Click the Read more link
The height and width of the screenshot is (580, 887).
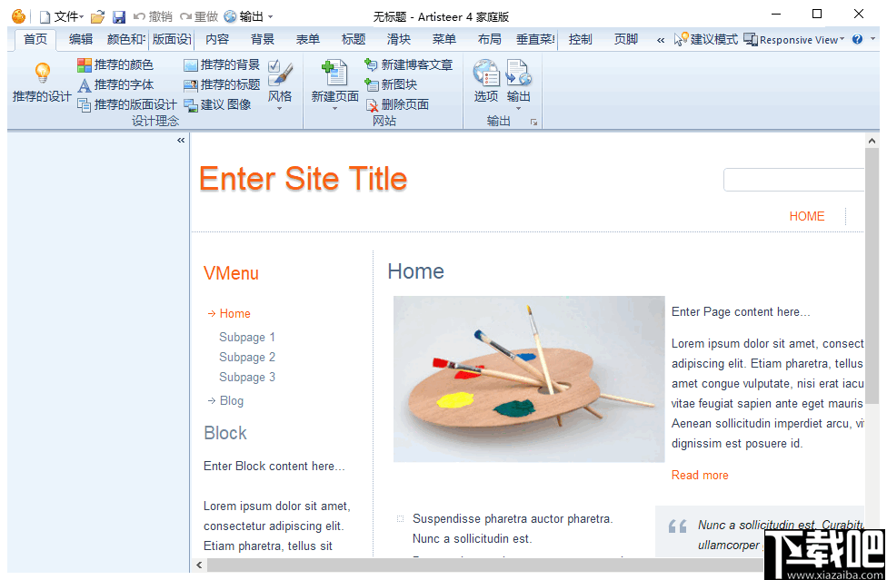[x=699, y=475]
